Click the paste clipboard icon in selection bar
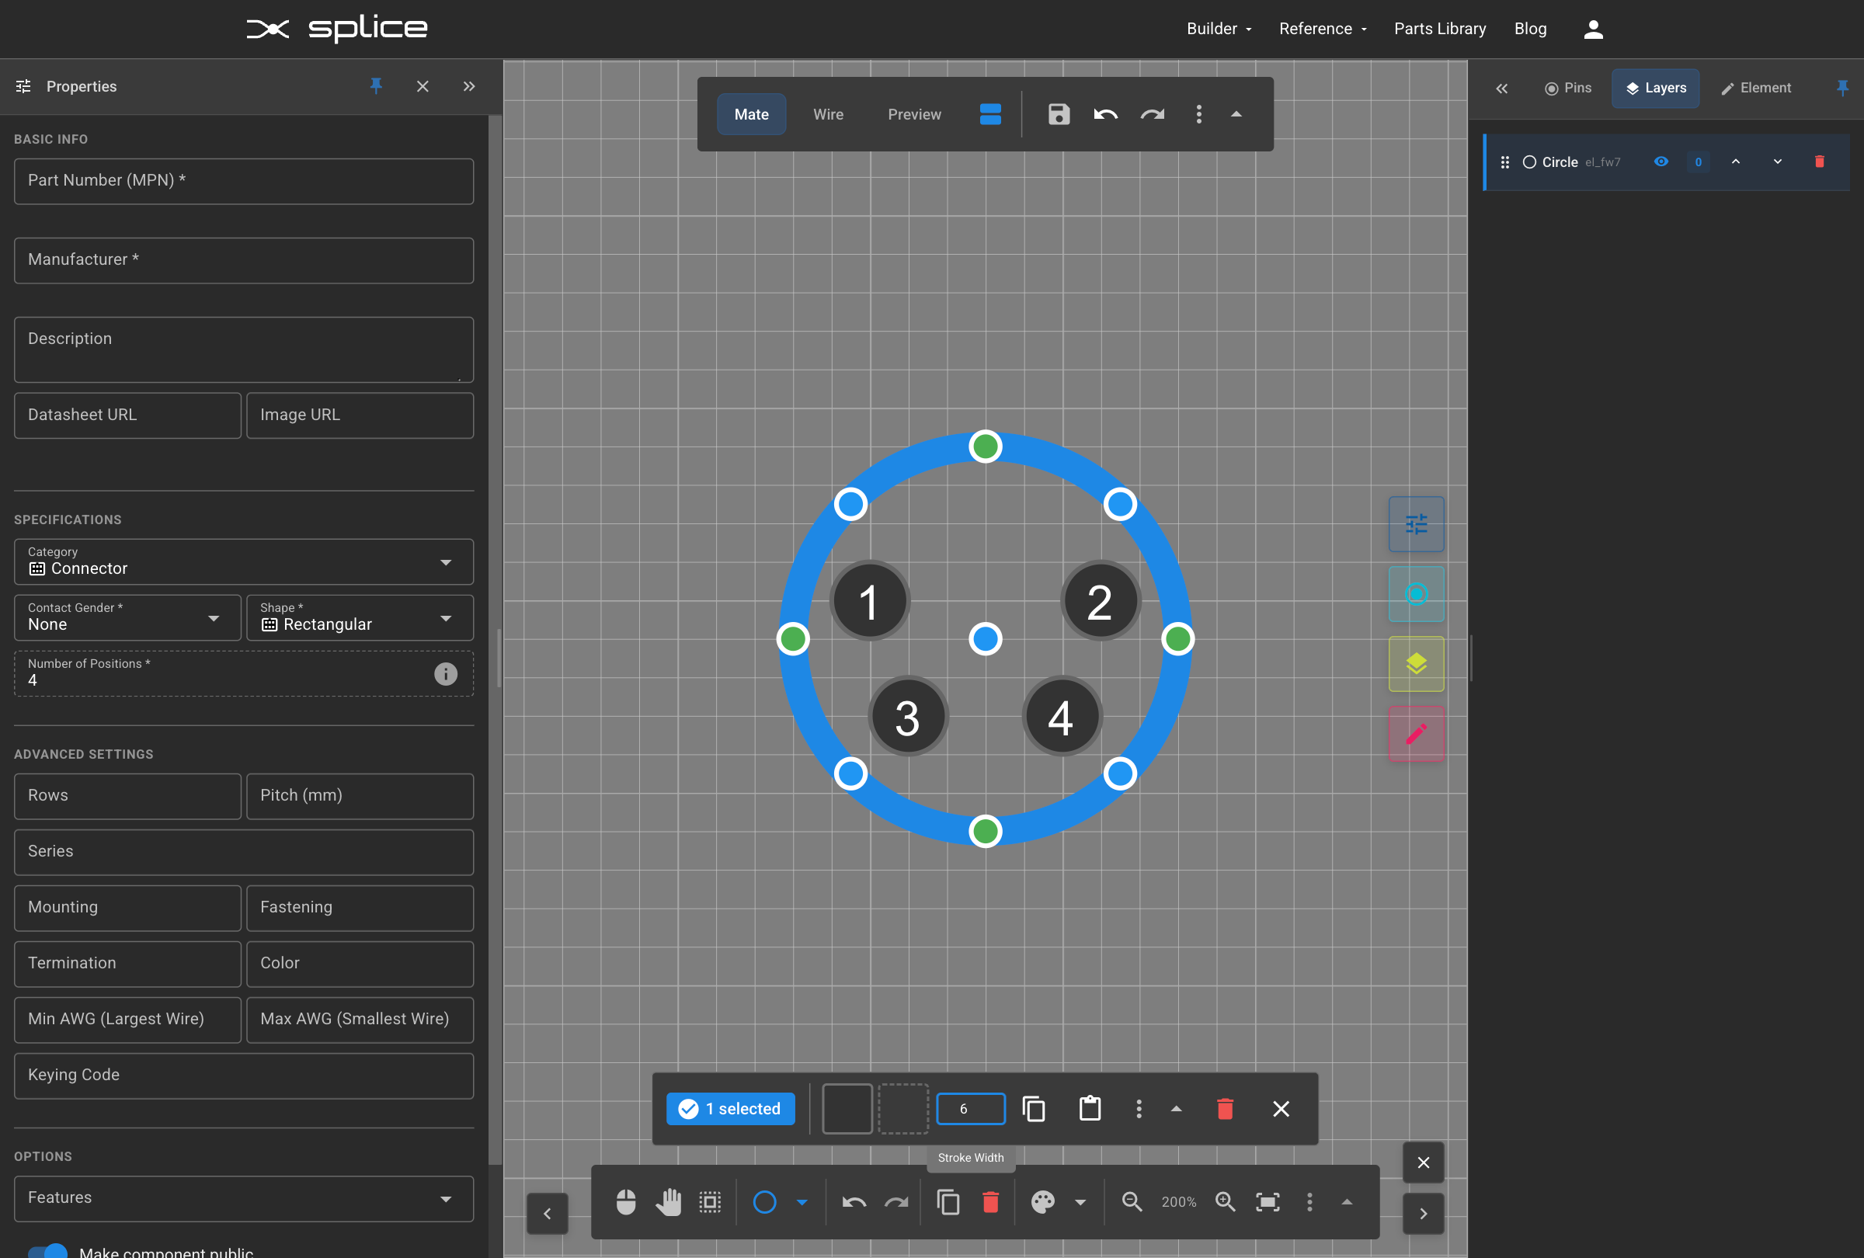Screen dimensions: 1864x1258 pos(1089,1109)
